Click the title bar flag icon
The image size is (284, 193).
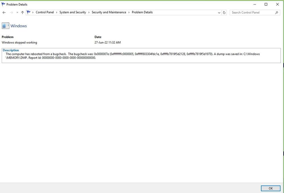3,4
